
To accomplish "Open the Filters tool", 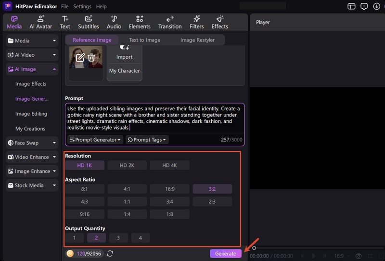I will 196,22.
